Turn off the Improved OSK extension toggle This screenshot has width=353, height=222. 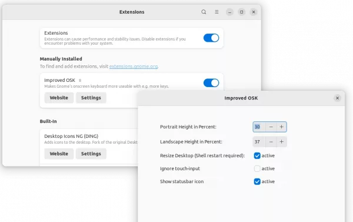pyautogui.click(x=211, y=83)
